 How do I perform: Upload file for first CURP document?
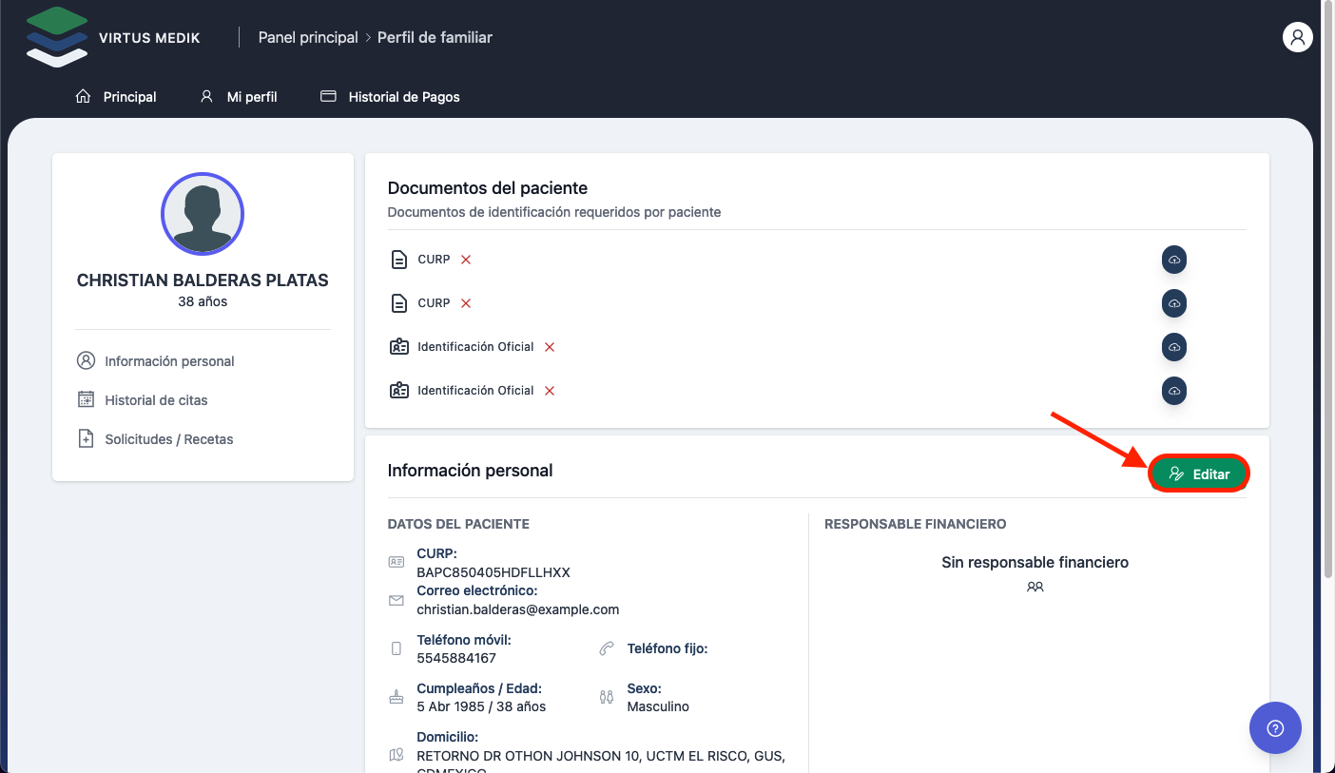1174,260
